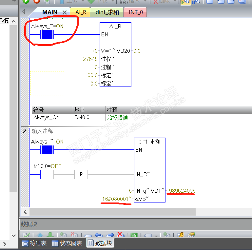Image resolution: width=252 pixels, height=250 pixels.
Task: Click the 注释 column header
Action: click(179, 110)
